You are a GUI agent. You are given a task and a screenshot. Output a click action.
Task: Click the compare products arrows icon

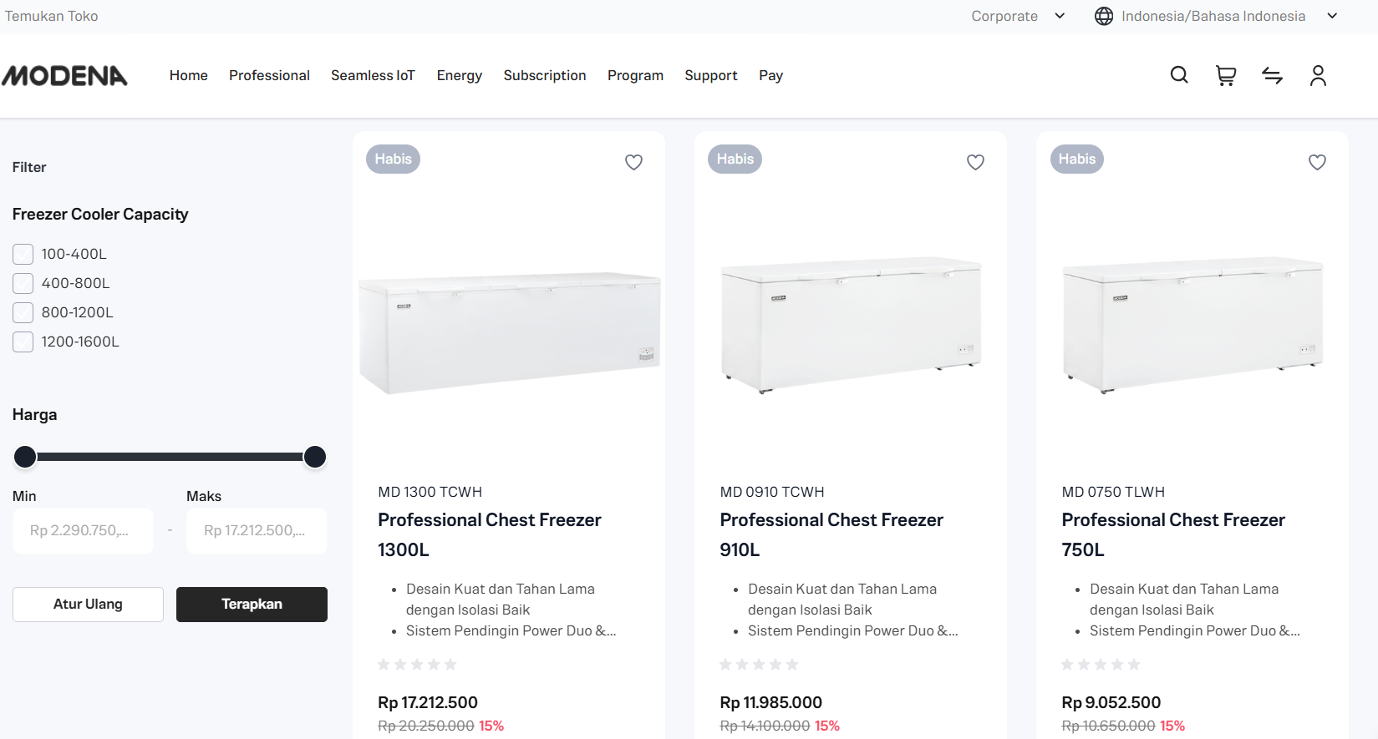pyautogui.click(x=1272, y=76)
